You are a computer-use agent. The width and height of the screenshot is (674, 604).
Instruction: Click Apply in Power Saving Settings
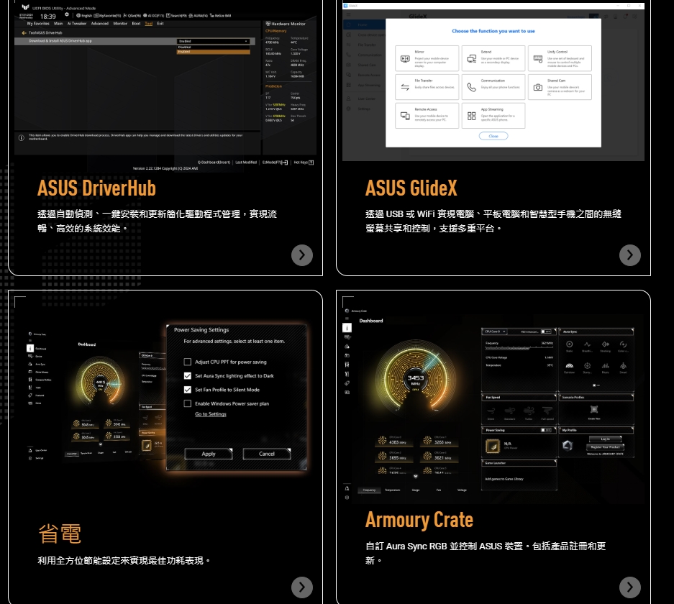(x=209, y=454)
